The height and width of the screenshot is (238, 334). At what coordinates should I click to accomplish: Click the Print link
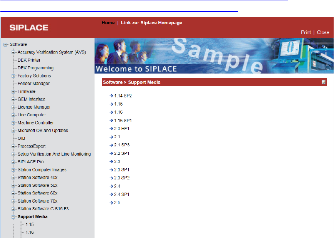pyautogui.click(x=305, y=32)
